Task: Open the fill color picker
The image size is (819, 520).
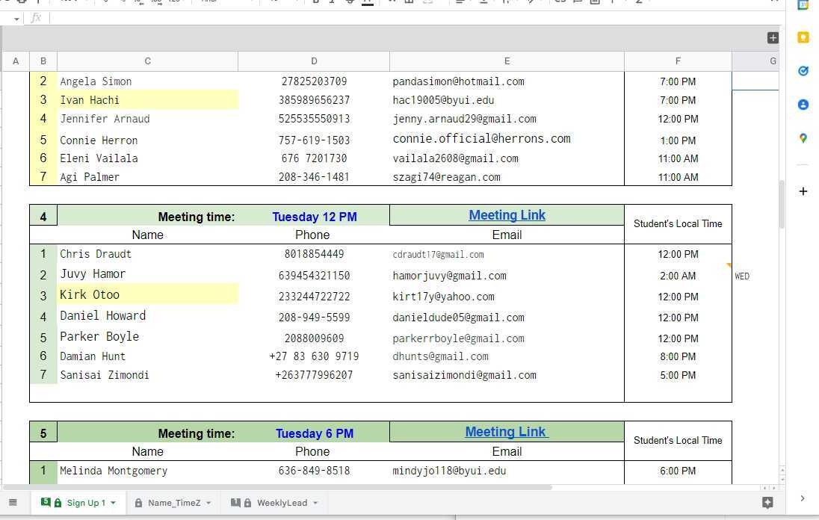Action: 391,2
